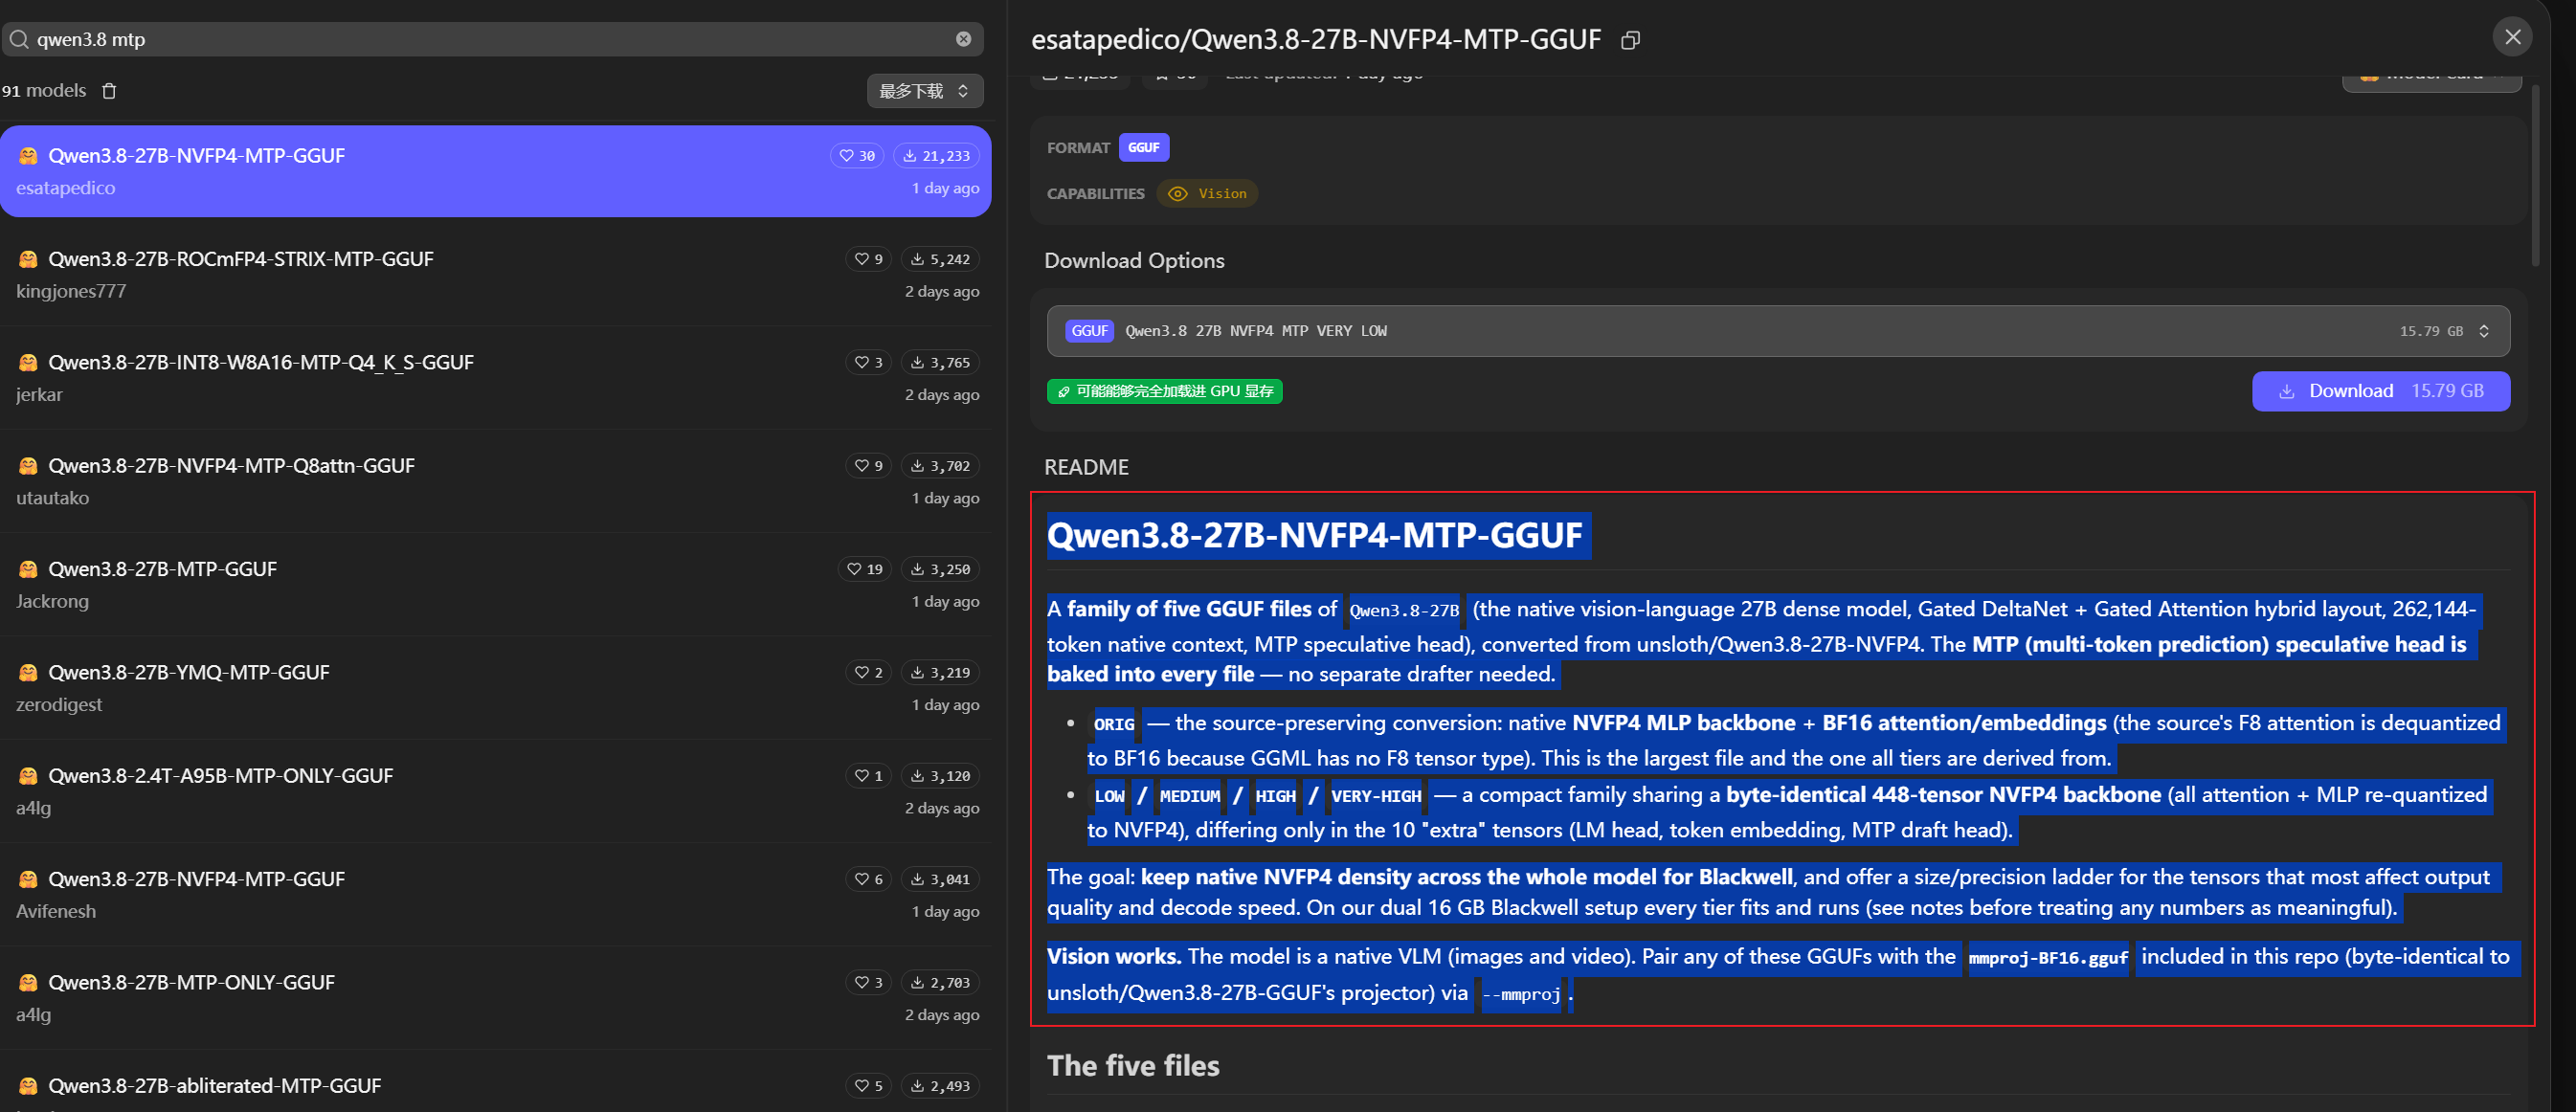Screen dimensions: 2576x1112
Task: Click the Hugging Face icon on Jackrong's model
Action: (x=28, y=569)
